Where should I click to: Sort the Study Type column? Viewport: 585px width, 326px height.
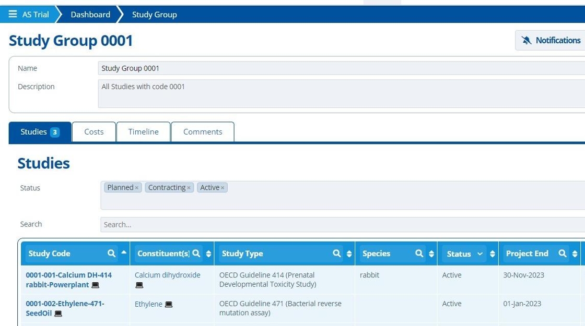pos(349,253)
